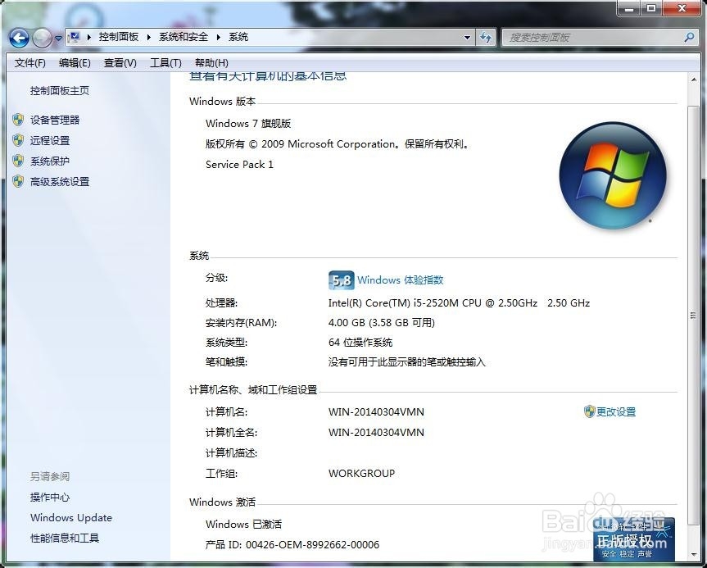Viewport: 707px width, 568px height.
Task: Select 控制面板 breadcrumb in address bar
Action: 119,37
